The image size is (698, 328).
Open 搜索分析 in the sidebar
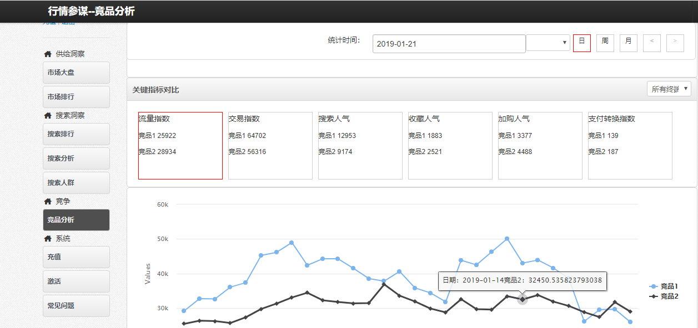(x=76, y=158)
